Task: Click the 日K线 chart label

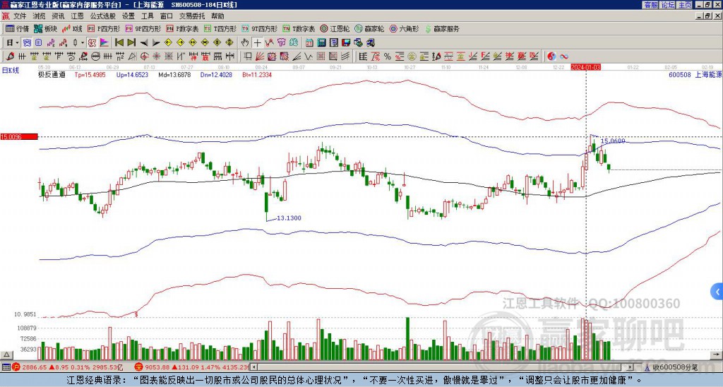Action: [x=11, y=70]
